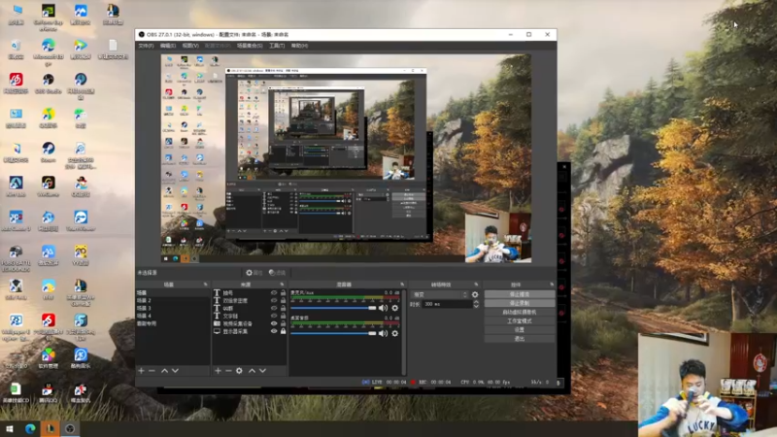The image size is (777, 437).
Task: Open the 编辑(E) menu in OBS
Action: pos(168,46)
